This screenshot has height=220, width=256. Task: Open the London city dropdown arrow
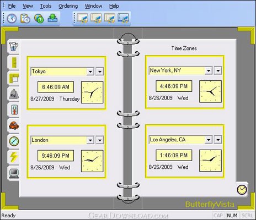click(90, 140)
